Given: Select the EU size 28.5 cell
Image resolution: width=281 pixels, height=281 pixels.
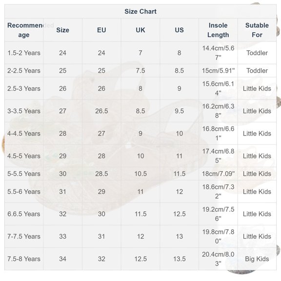Looking at the screenshot, I should (101, 174).
